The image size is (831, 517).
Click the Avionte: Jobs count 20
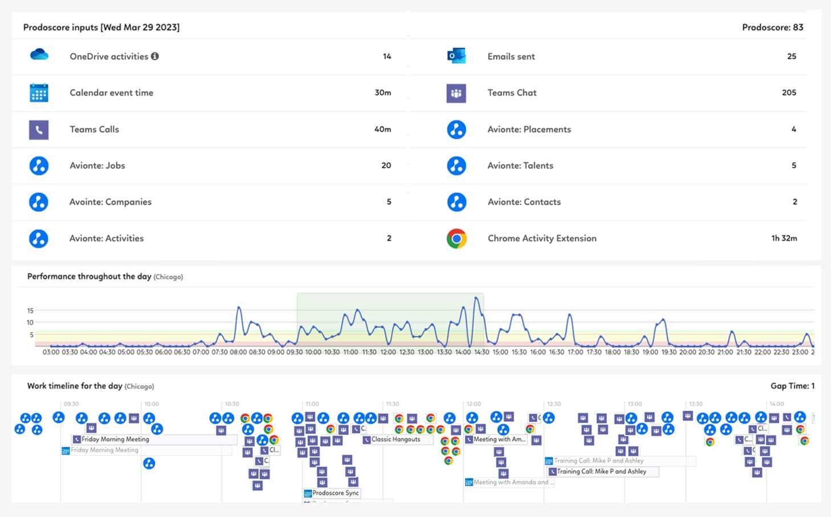click(x=386, y=165)
